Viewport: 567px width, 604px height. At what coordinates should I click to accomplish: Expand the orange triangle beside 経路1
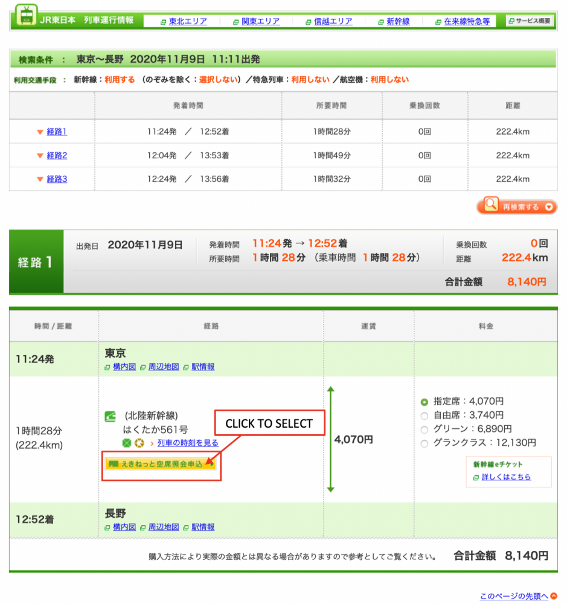coord(40,132)
